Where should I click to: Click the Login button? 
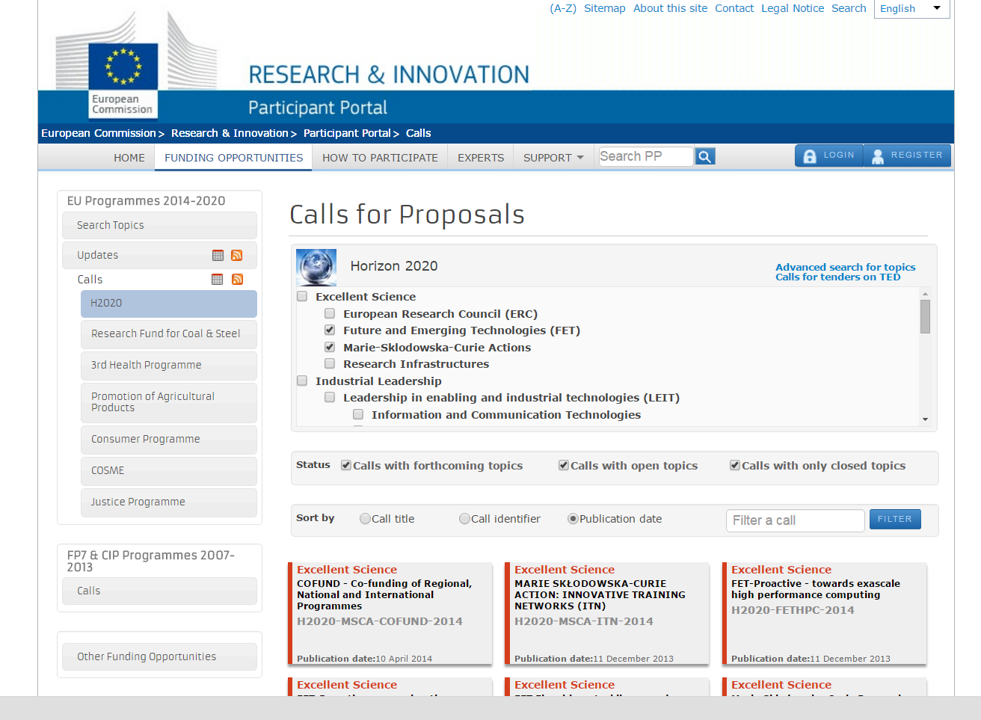(828, 156)
